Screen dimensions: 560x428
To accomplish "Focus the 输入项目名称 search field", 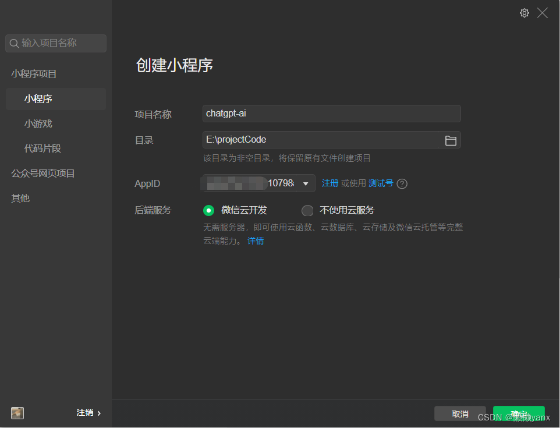I will (56, 43).
